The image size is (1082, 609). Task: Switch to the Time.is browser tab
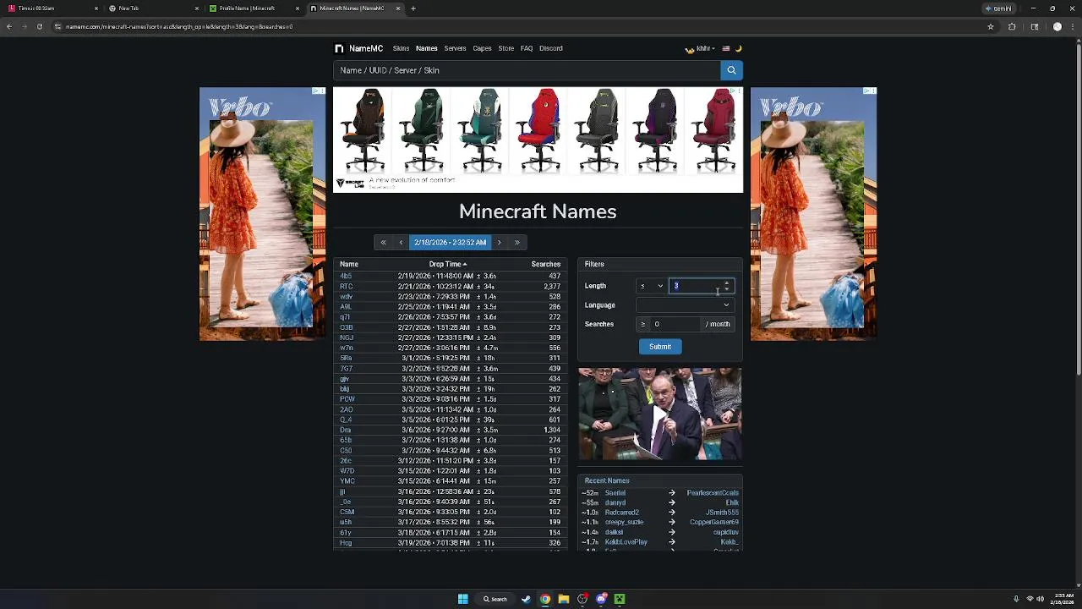(52, 8)
